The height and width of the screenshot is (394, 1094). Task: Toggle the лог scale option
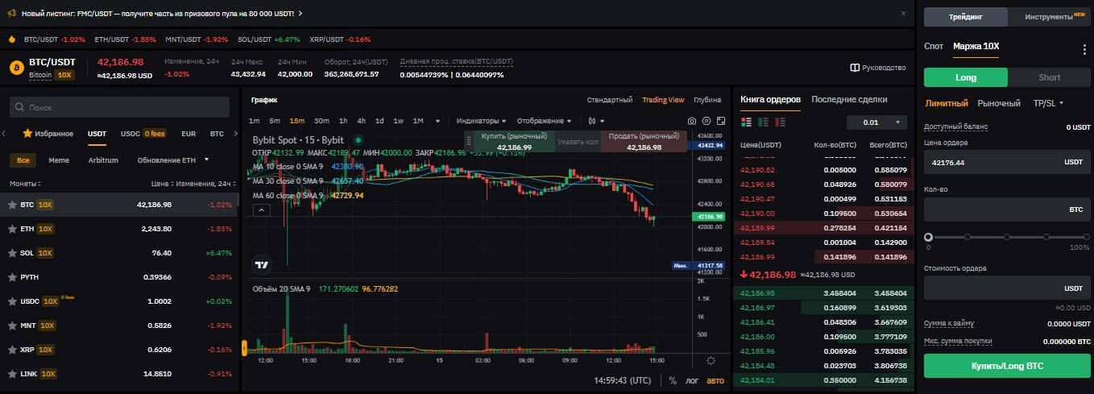pos(693,381)
